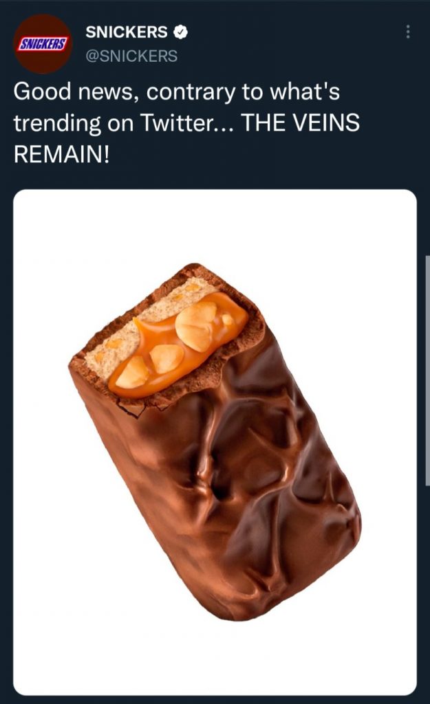Expand tweet options via vertical ellipsis
430x704 pixels.
coord(407,32)
